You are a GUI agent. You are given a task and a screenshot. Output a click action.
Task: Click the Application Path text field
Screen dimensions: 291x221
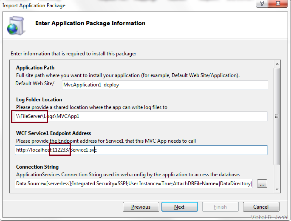click(164, 85)
